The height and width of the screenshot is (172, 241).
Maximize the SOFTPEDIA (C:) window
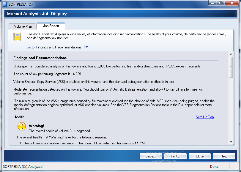(x=221, y=3)
